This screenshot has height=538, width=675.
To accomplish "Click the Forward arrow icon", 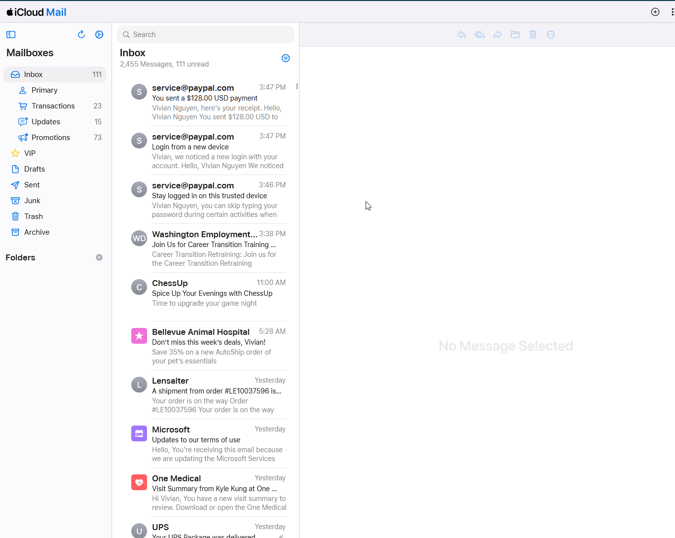I will click(x=497, y=35).
